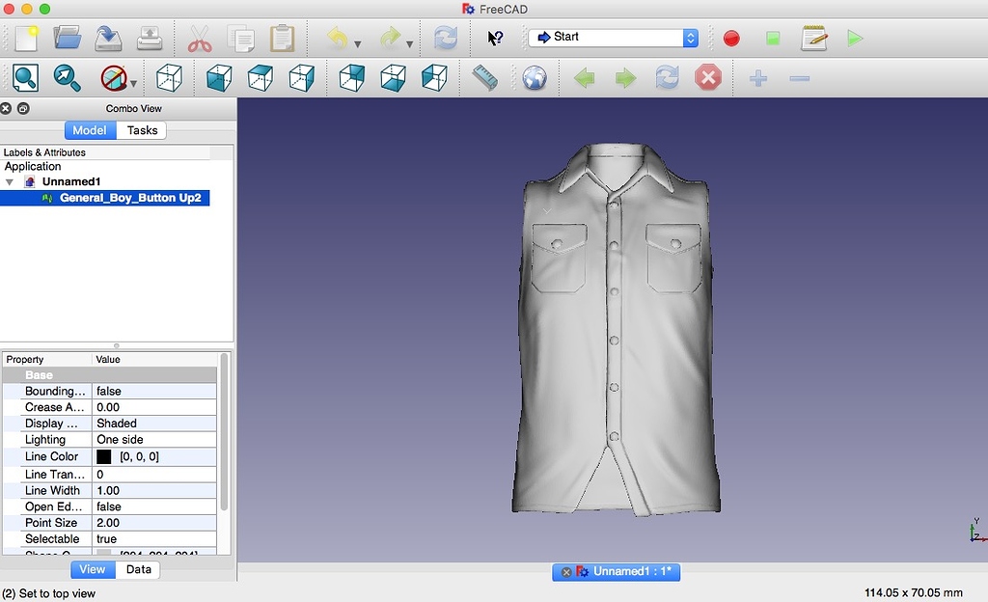988x602 pixels.
Task: Click the scissors Cut icon
Action: tap(199, 39)
